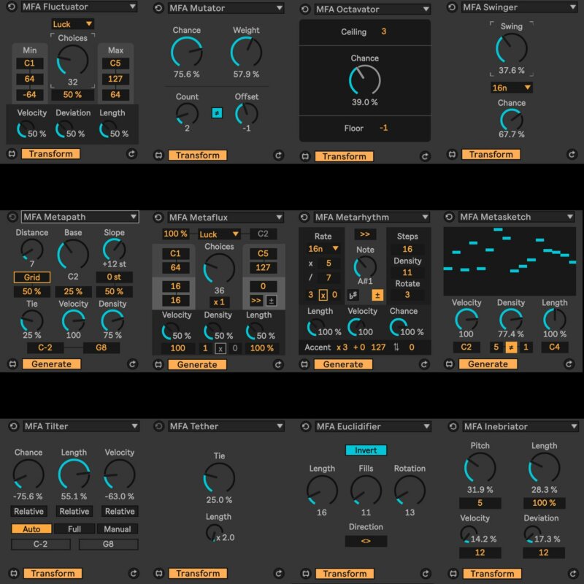Select Manual mode in MFA Tilter
584x584 pixels.
pyautogui.click(x=118, y=529)
